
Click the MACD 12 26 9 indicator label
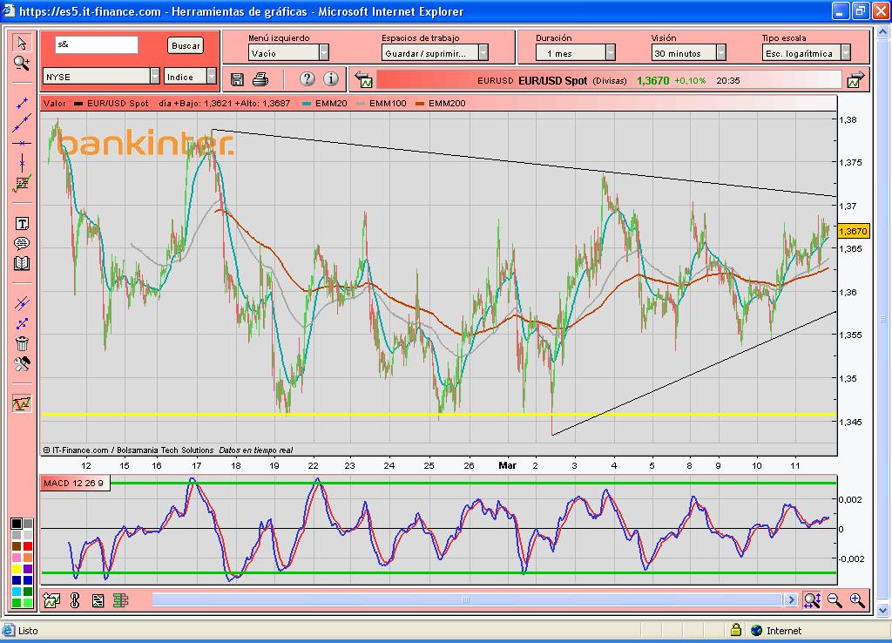[76, 483]
